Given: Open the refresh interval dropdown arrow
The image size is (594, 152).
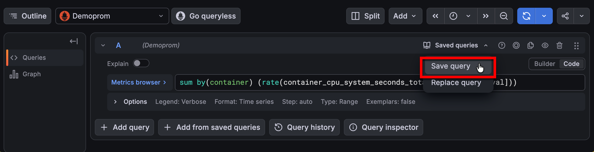Looking at the screenshot, I should pos(544,16).
